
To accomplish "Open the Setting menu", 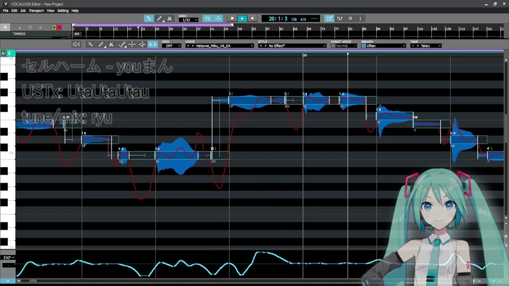I will [x=63, y=11].
